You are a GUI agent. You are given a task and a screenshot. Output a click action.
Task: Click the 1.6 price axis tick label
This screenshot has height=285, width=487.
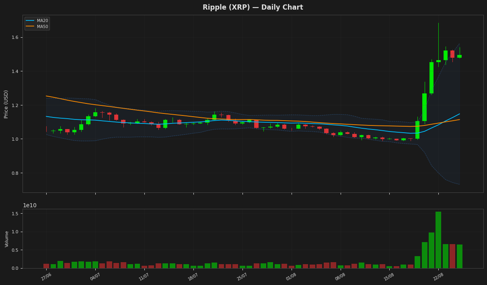click(15, 37)
